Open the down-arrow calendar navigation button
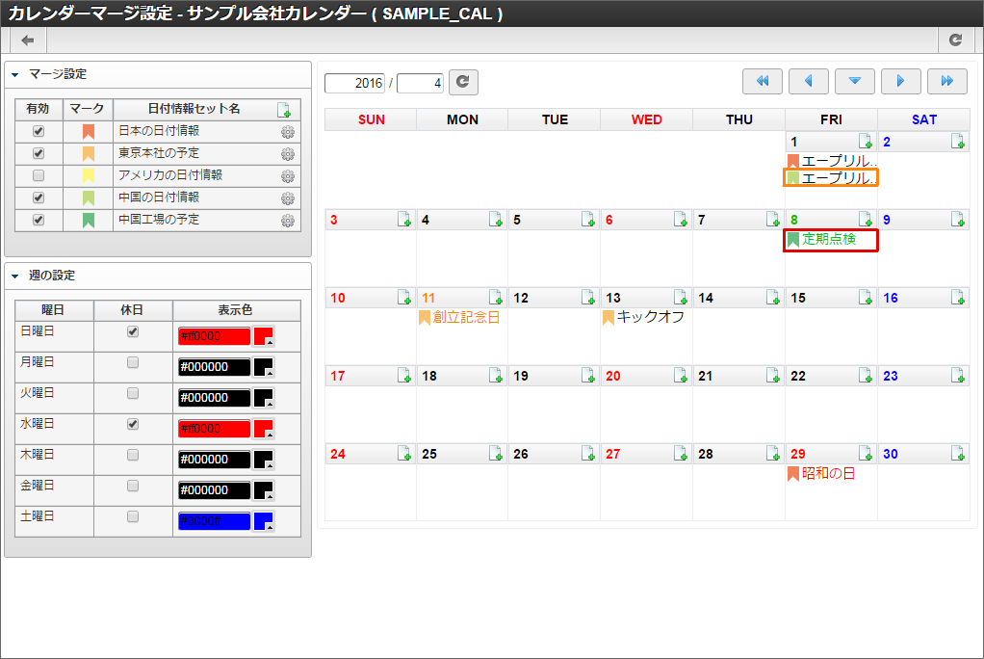Screen dimensions: 984x659 click(x=854, y=82)
